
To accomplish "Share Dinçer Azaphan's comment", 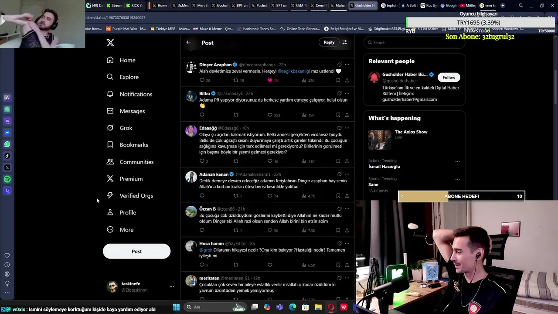I will click(347, 80).
